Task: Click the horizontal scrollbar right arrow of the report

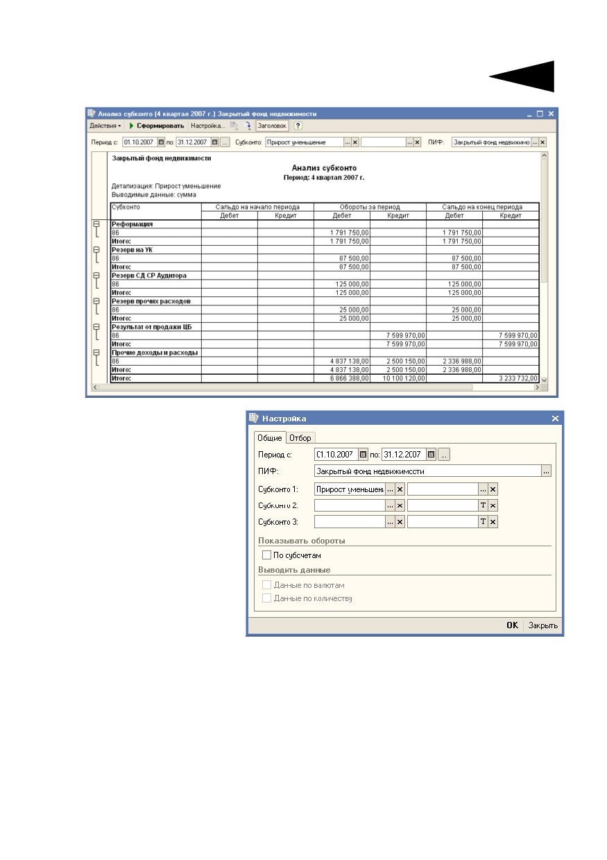Action: coord(536,388)
